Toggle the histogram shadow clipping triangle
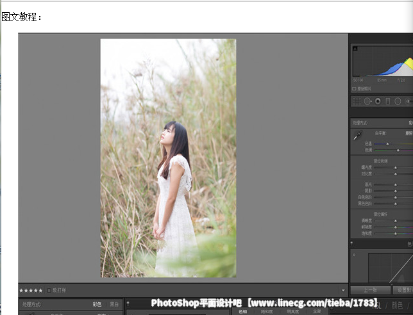Image resolution: width=413 pixels, height=315 pixels. pyautogui.click(x=355, y=49)
